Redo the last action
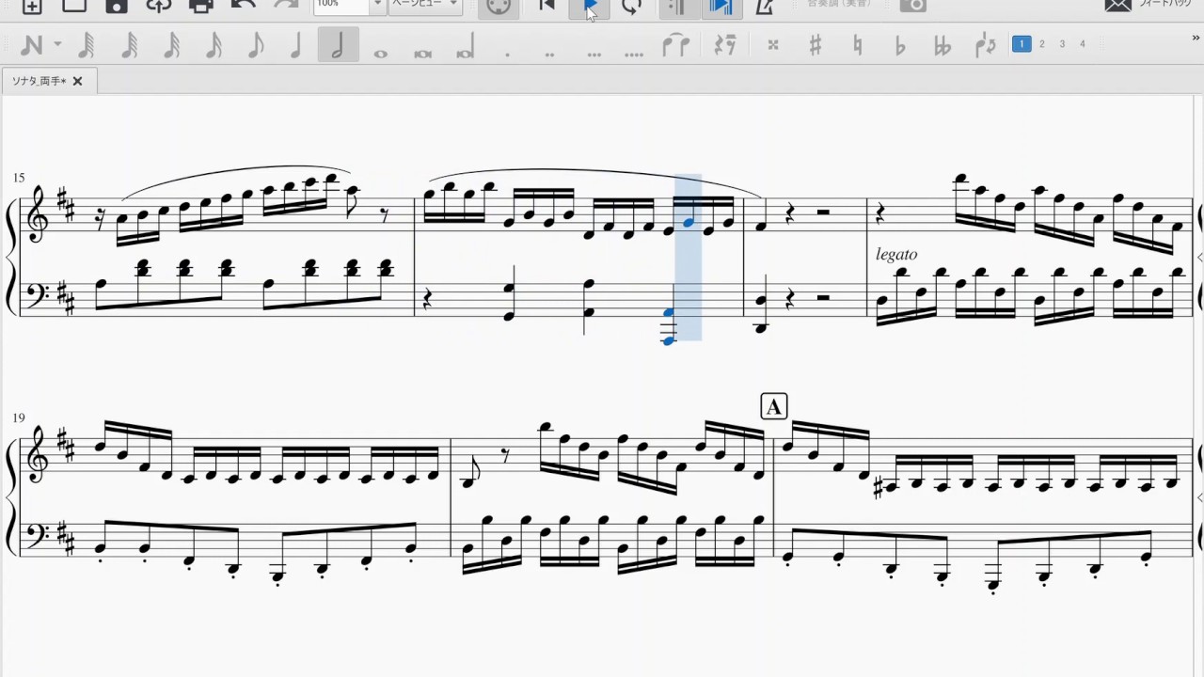Screen dimensions: 1204x677 pos(285,6)
